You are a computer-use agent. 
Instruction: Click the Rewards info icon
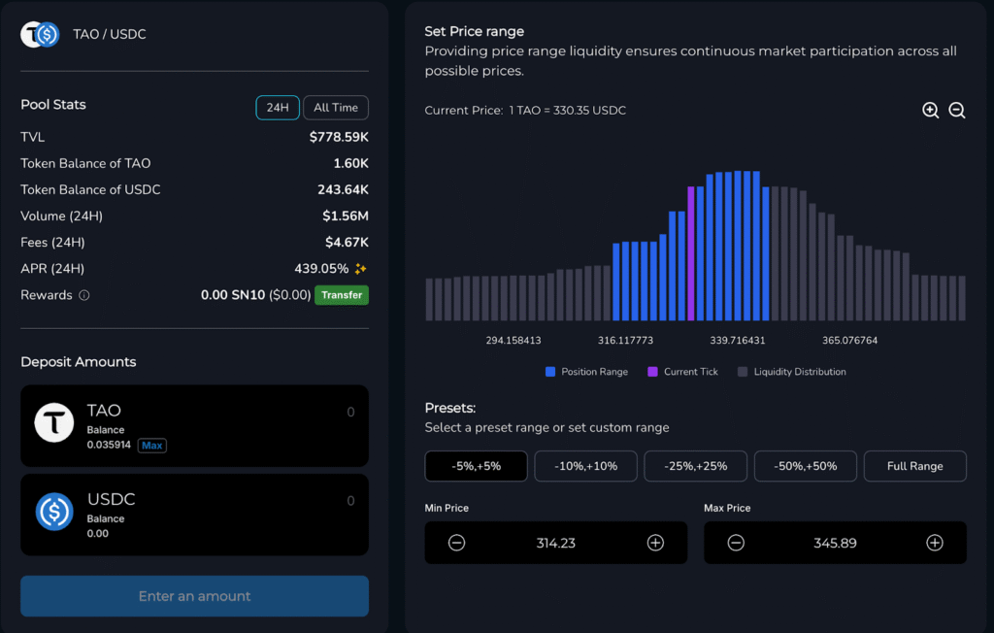click(84, 295)
